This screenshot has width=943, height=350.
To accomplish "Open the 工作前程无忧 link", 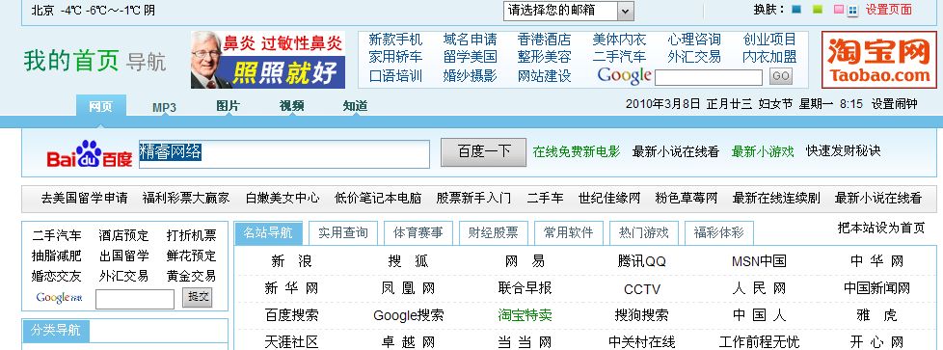I will point(759,342).
